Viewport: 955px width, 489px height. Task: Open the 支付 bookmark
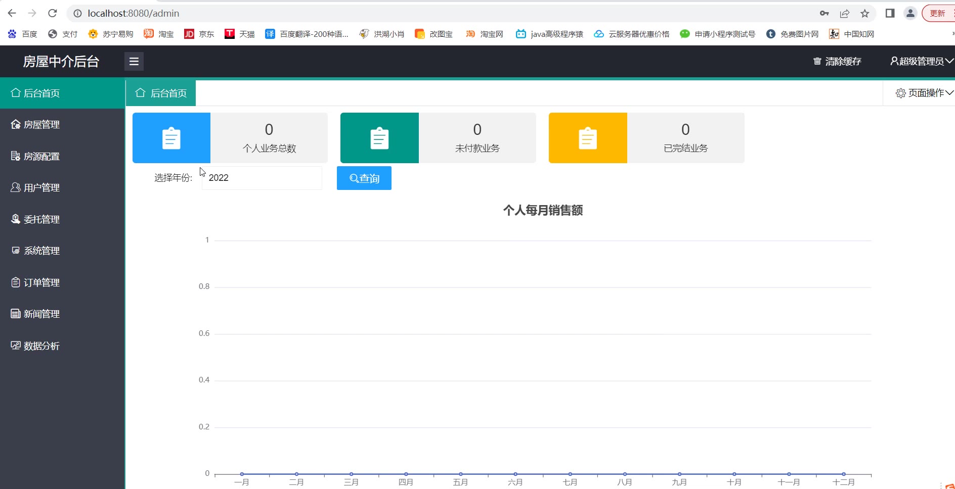[x=63, y=34]
